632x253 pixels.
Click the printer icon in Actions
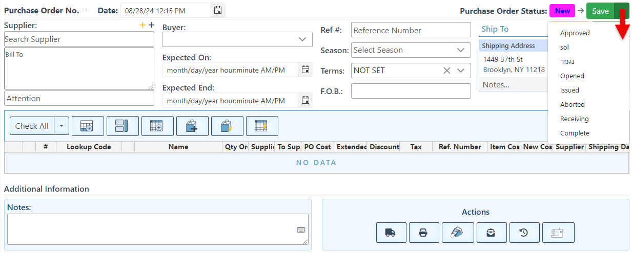424,233
